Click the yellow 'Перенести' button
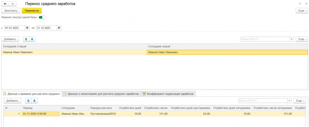The width and height of the screenshot is (309, 127). (x=32, y=11)
